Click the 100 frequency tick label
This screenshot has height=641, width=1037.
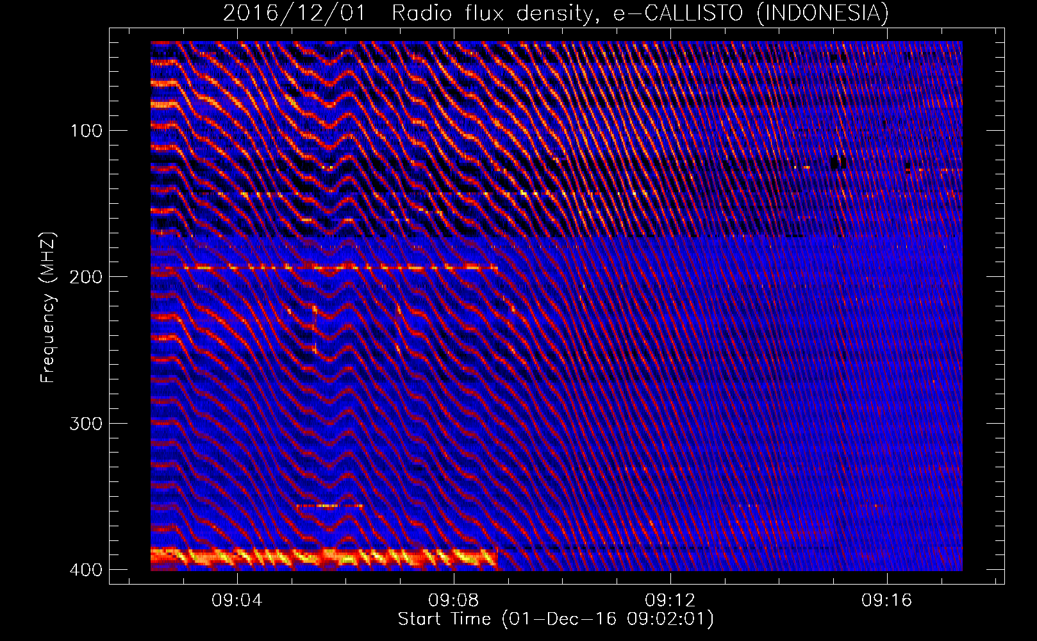86,131
